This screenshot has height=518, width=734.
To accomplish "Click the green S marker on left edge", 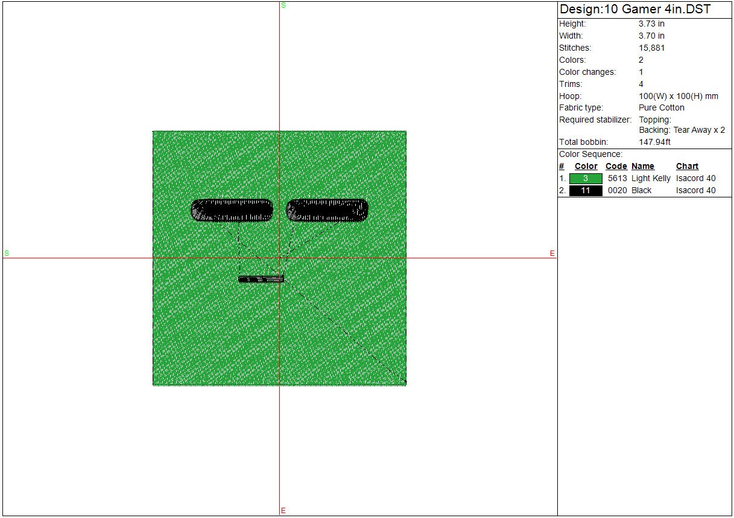I will coord(7,254).
